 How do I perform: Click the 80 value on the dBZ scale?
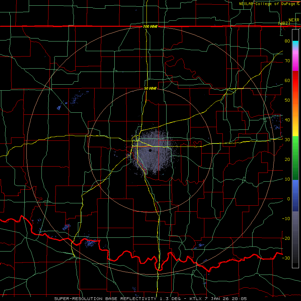click(287, 41)
